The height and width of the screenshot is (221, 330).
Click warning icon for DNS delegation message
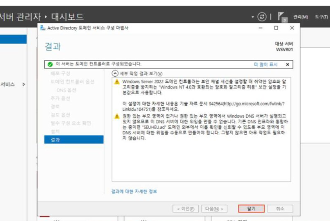coord(117,116)
